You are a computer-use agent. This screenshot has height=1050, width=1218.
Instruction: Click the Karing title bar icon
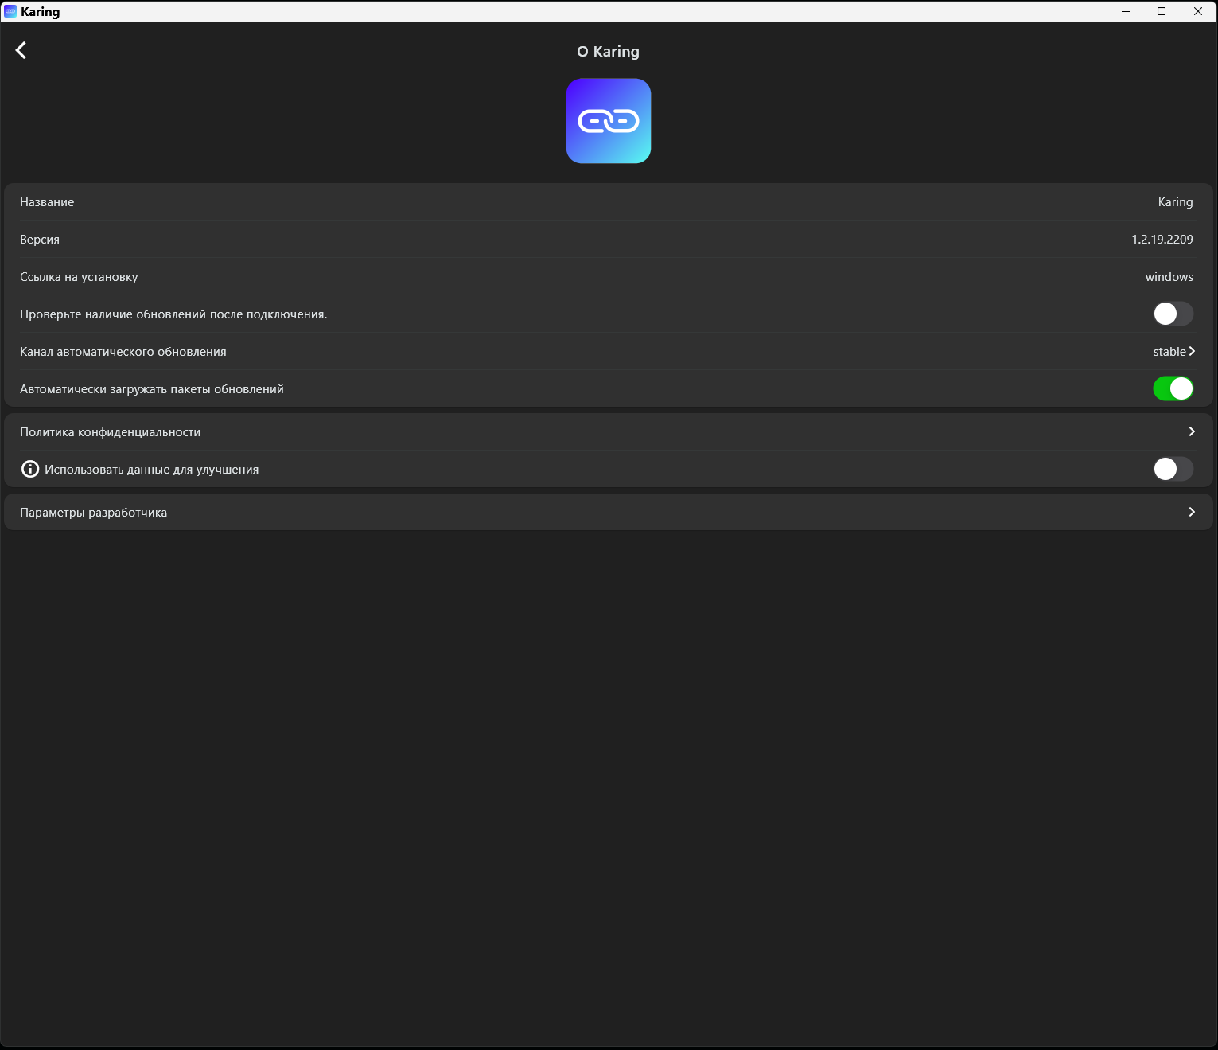[10, 11]
